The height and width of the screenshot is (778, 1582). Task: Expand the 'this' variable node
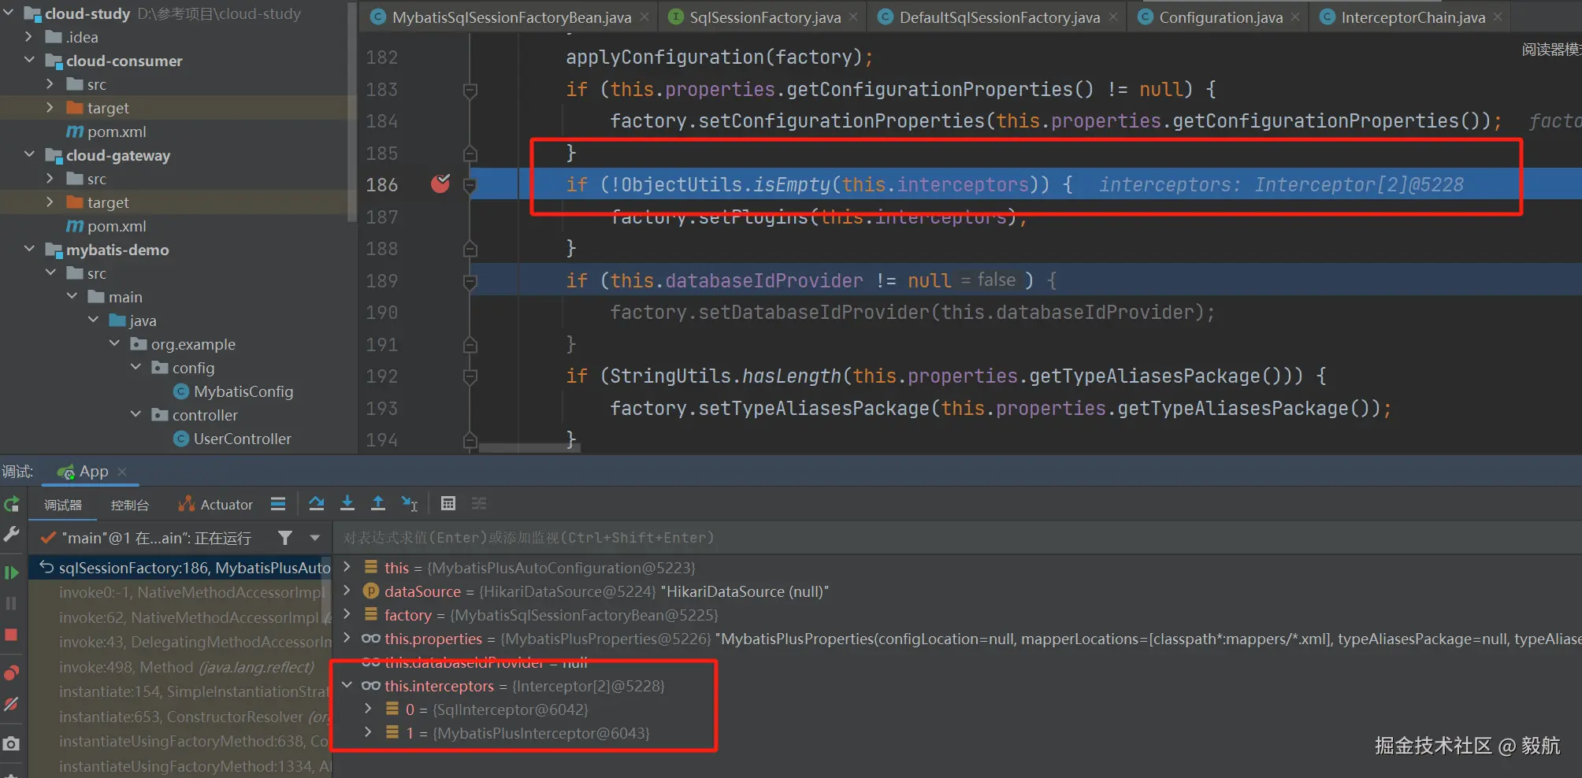click(x=347, y=567)
